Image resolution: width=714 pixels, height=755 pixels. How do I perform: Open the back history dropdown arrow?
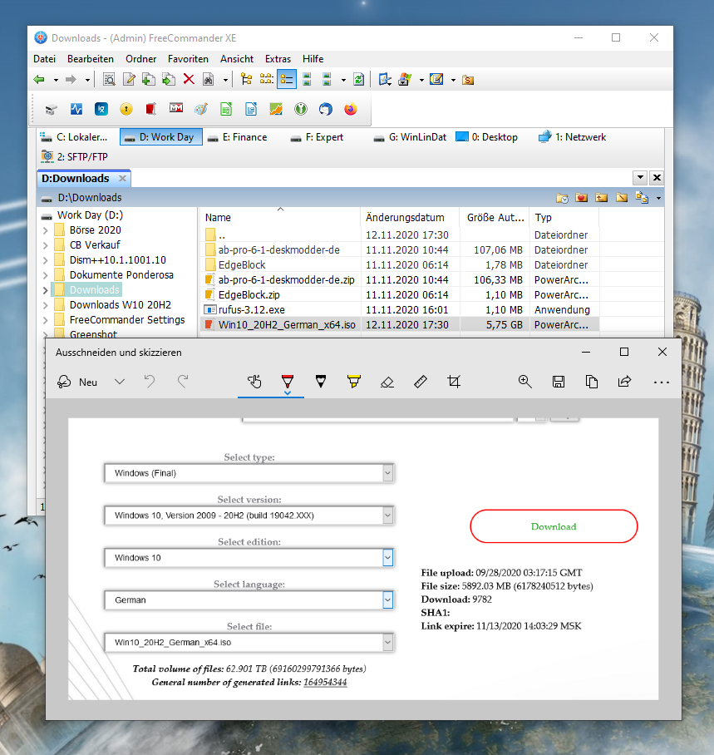[56, 81]
